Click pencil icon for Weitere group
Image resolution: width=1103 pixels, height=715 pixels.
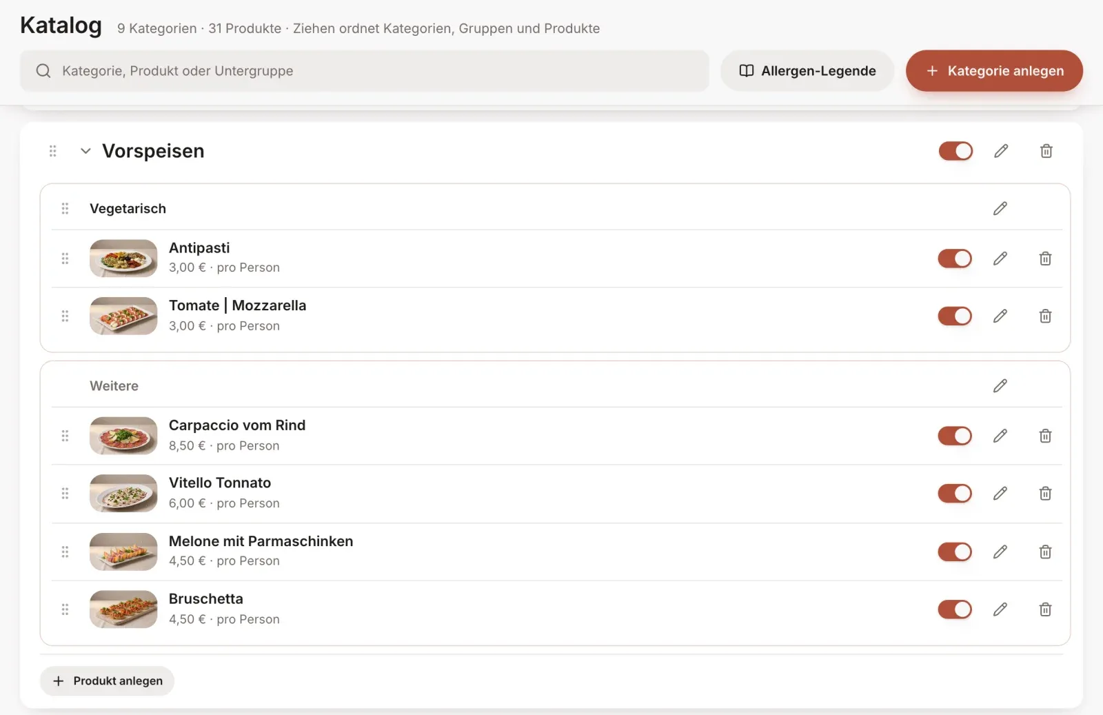coord(1000,386)
